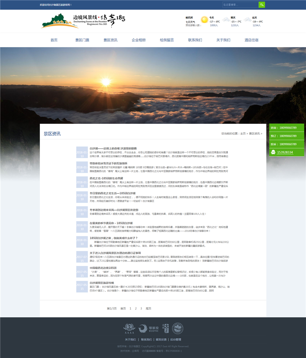Click today's sunny weather icon
The image size is (306, 358).
click(x=204, y=19)
